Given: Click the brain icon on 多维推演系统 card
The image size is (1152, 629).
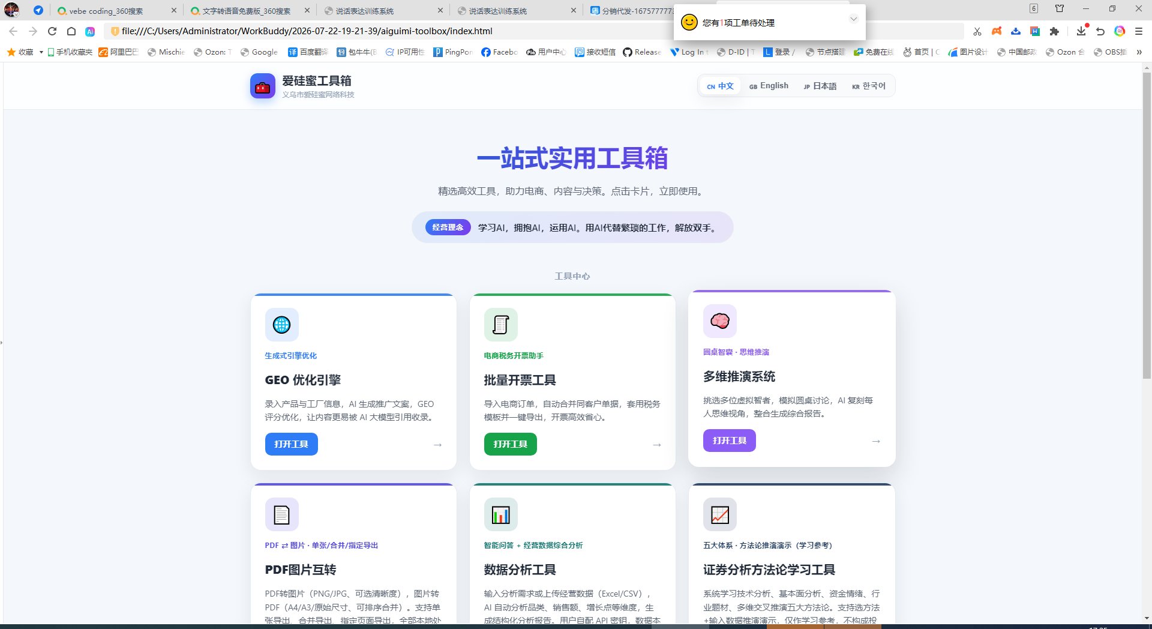Looking at the screenshot, I should pyautogui.click(x=719, y=321).
